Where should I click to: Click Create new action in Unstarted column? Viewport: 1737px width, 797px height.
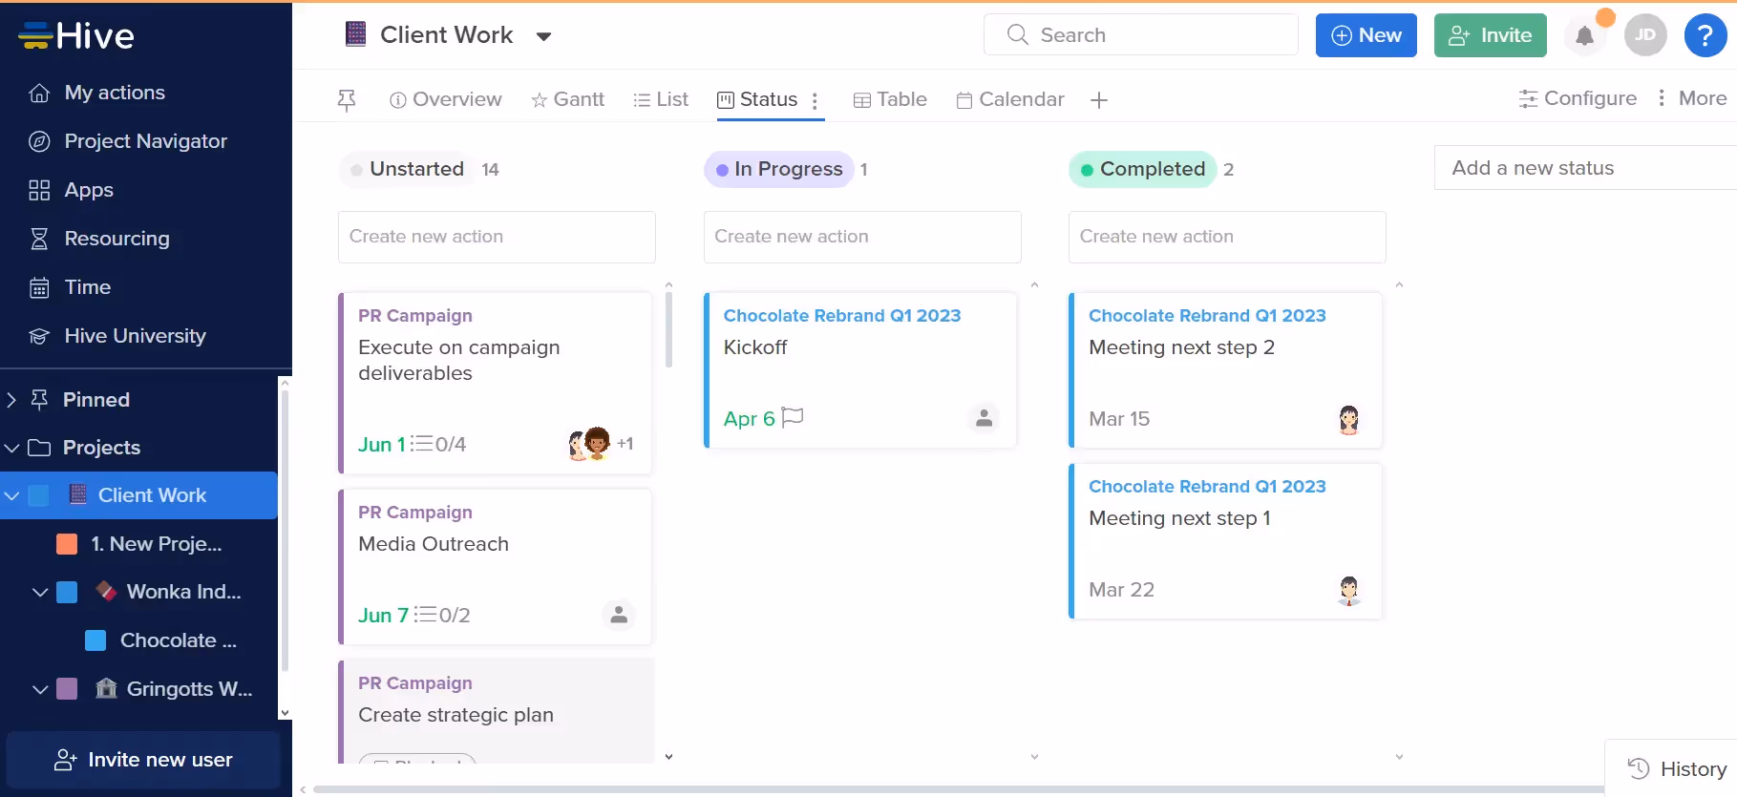497,237
